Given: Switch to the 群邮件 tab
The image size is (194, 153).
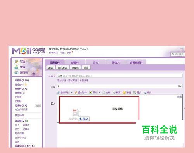Looking at the screenshot, I should (x=75, y=62).
